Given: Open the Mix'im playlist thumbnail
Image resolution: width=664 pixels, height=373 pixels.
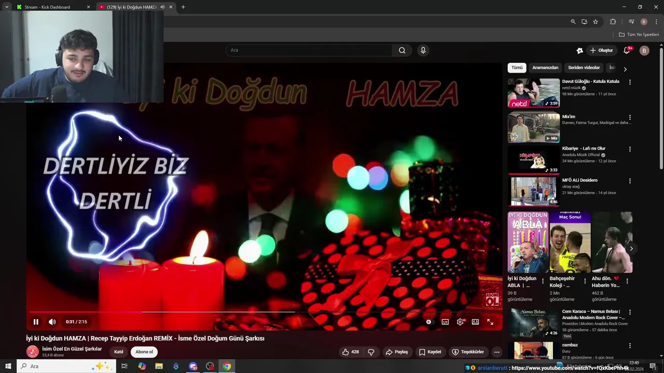Looking at the screenshot, I should 534,127.
